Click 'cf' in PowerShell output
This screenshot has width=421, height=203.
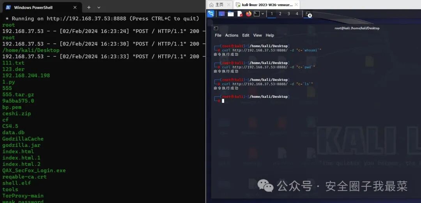5,120
